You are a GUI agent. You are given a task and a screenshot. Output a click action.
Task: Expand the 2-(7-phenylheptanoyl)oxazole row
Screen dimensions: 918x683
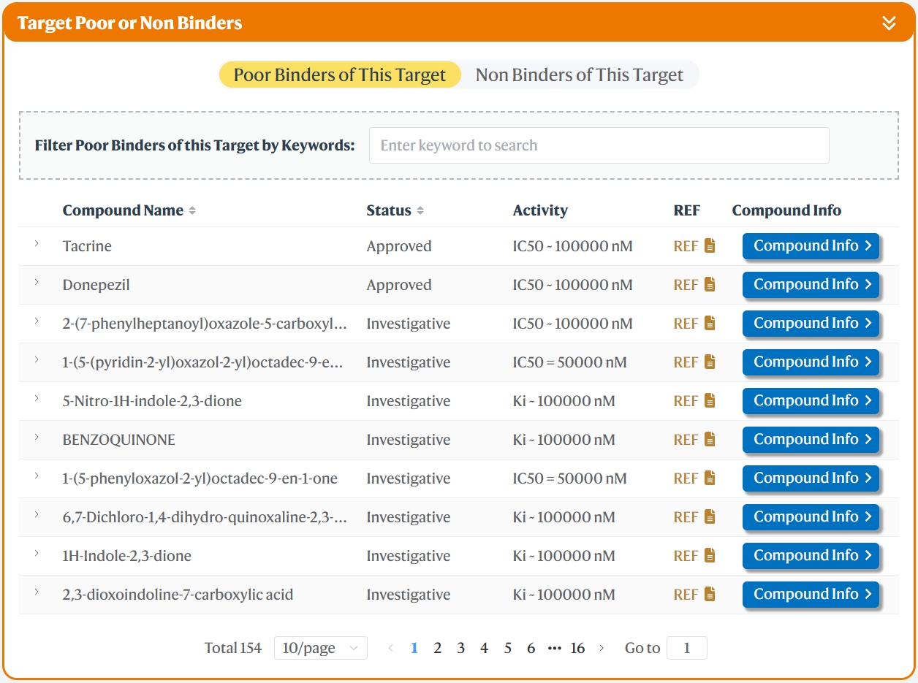click(x=37, y=321)
